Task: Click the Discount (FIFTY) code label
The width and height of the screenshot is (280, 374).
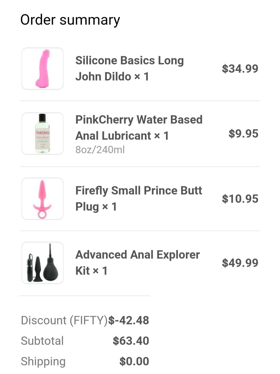Action: click(x=64, y=320)
